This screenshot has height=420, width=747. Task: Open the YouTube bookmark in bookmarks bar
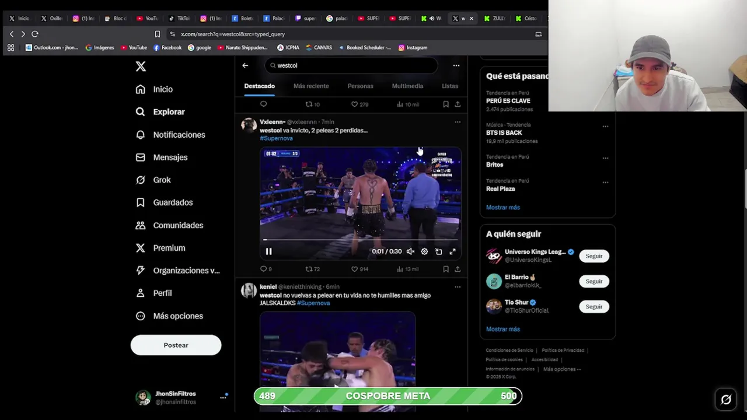tap(134, 48)
